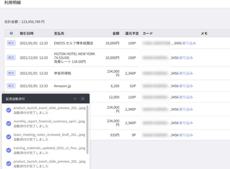Click the 確定 badge on Amazon.jp row

[x=11, y=86]
